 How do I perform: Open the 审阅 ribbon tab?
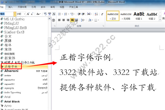coord(53,7)
